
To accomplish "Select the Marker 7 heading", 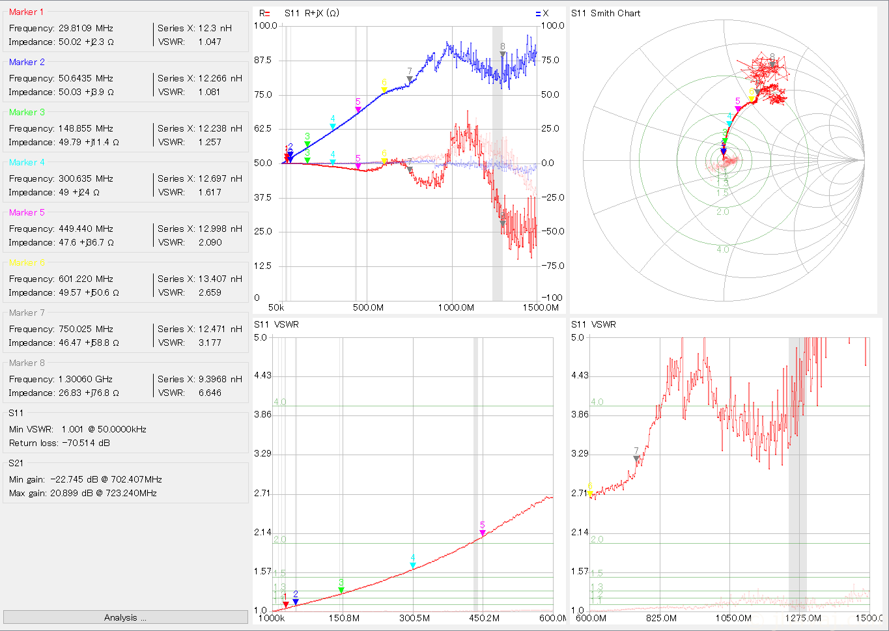I will pyautogui.click(x=27, y=313).
